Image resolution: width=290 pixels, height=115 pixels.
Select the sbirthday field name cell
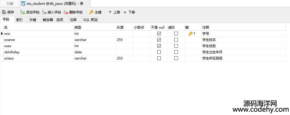click(x=39, y=52)
